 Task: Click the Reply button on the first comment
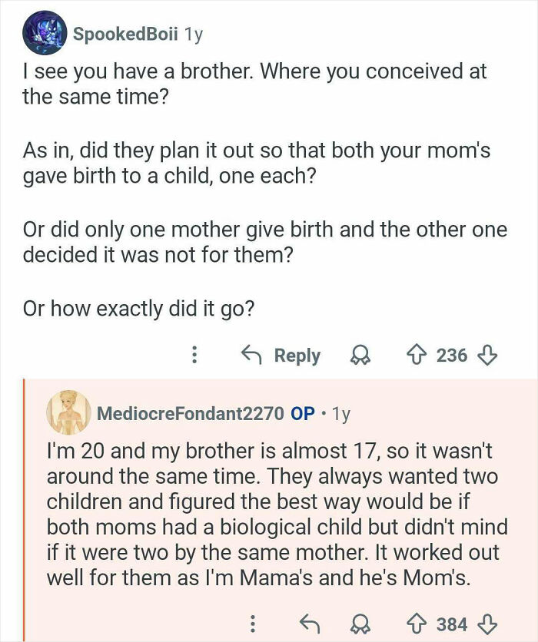point(298,355)
